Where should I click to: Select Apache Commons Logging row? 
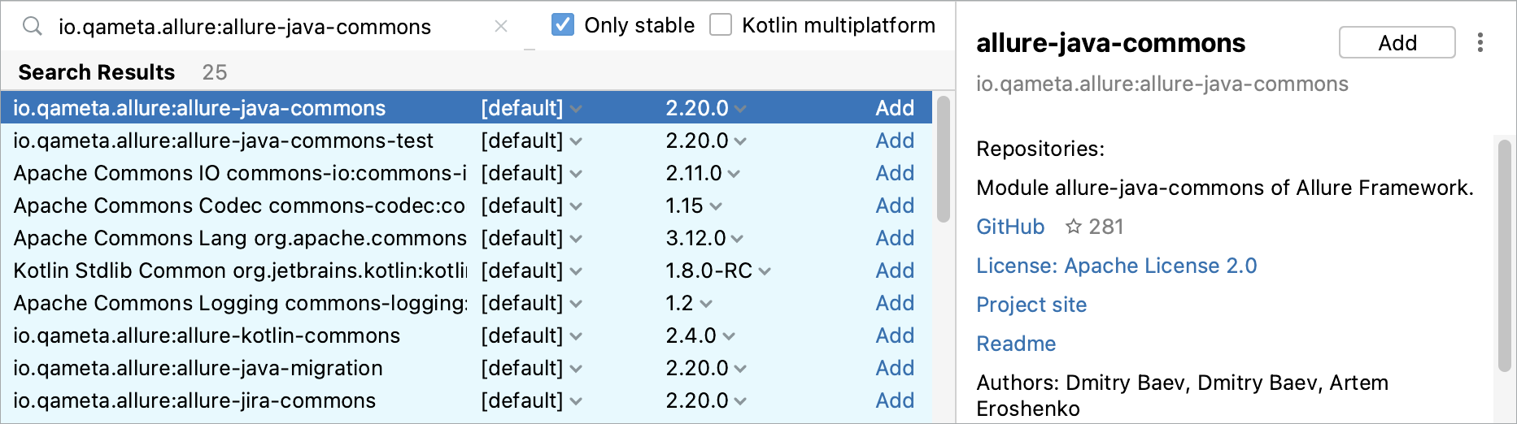(x=466, y=303)
